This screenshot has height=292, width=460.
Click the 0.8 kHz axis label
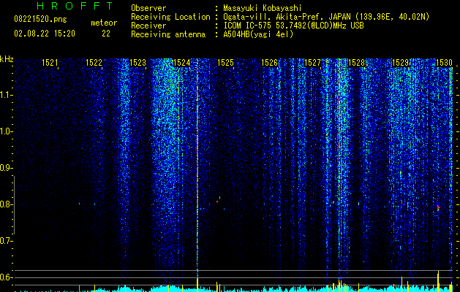point(7,204)
